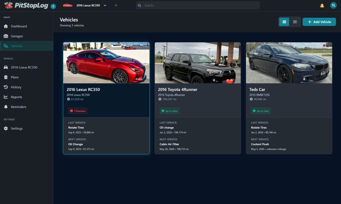This screenshot has width=341, height=204.
Task: Click the odometer icon next to 61,659 mi
Action: click(x=69, y=99)
